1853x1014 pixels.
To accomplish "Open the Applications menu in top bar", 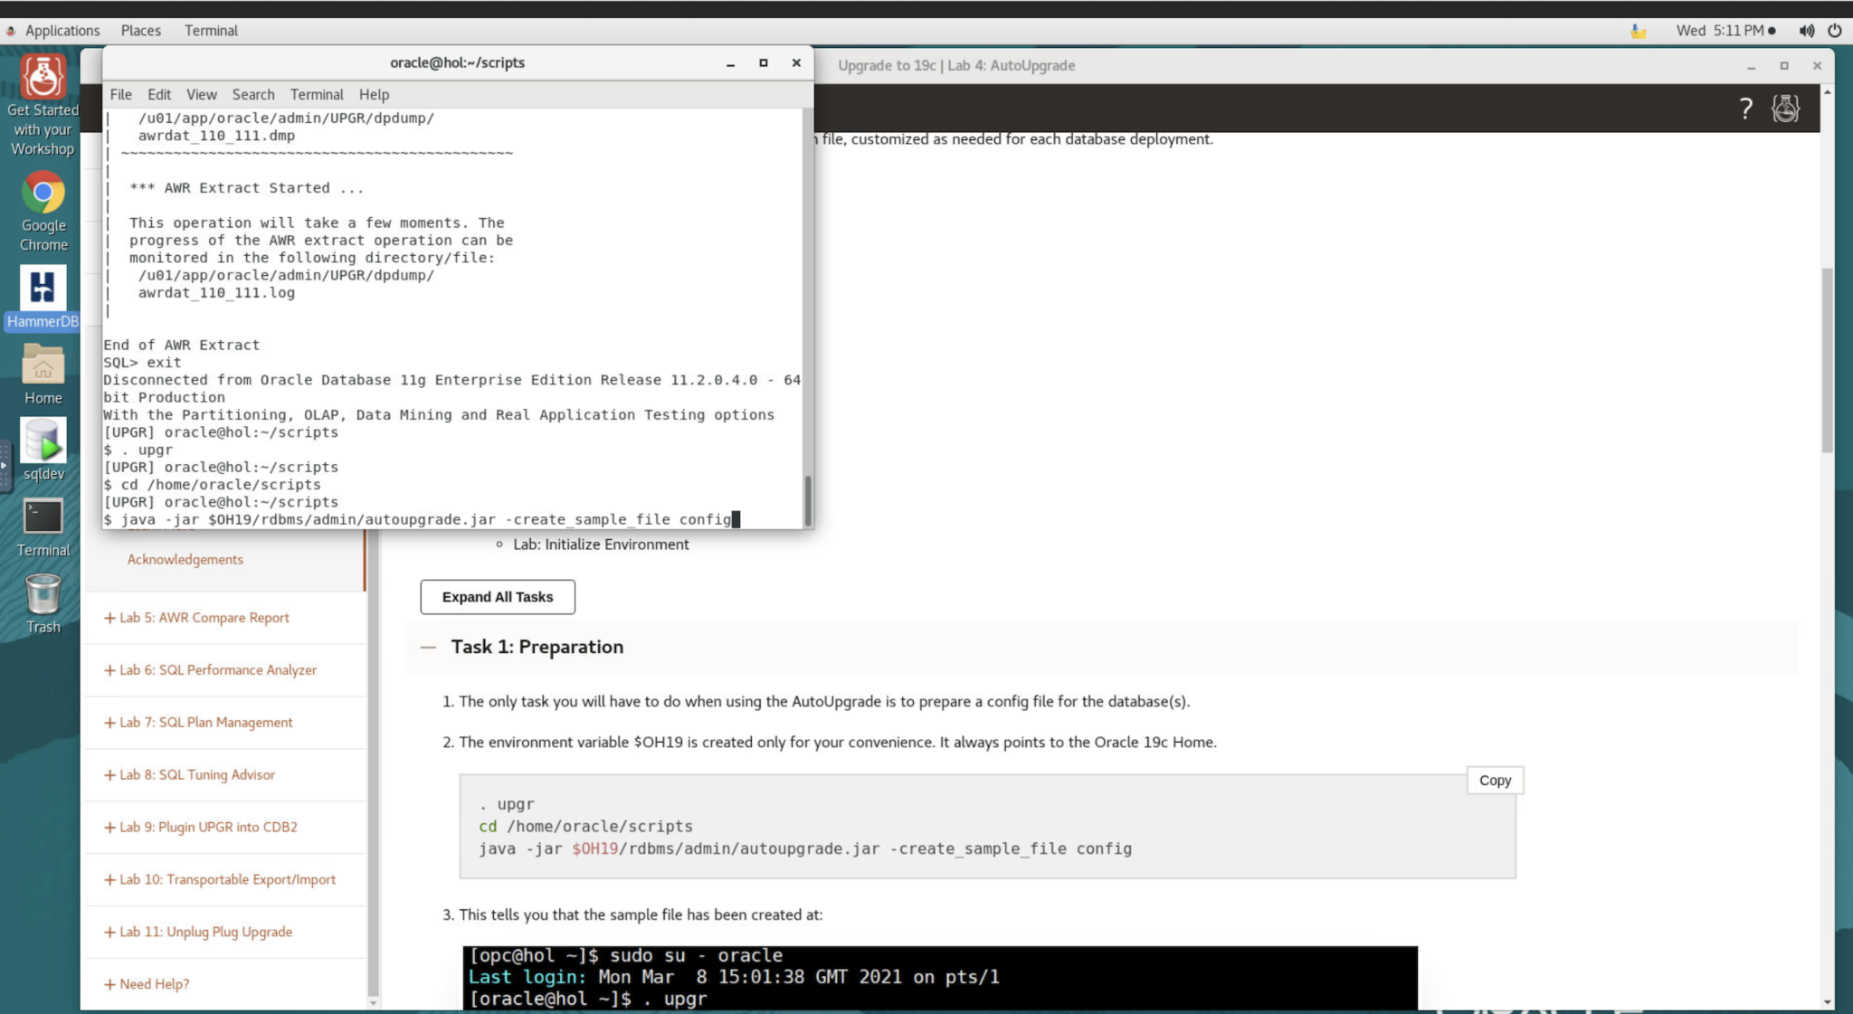I will (x=62, y=31).
